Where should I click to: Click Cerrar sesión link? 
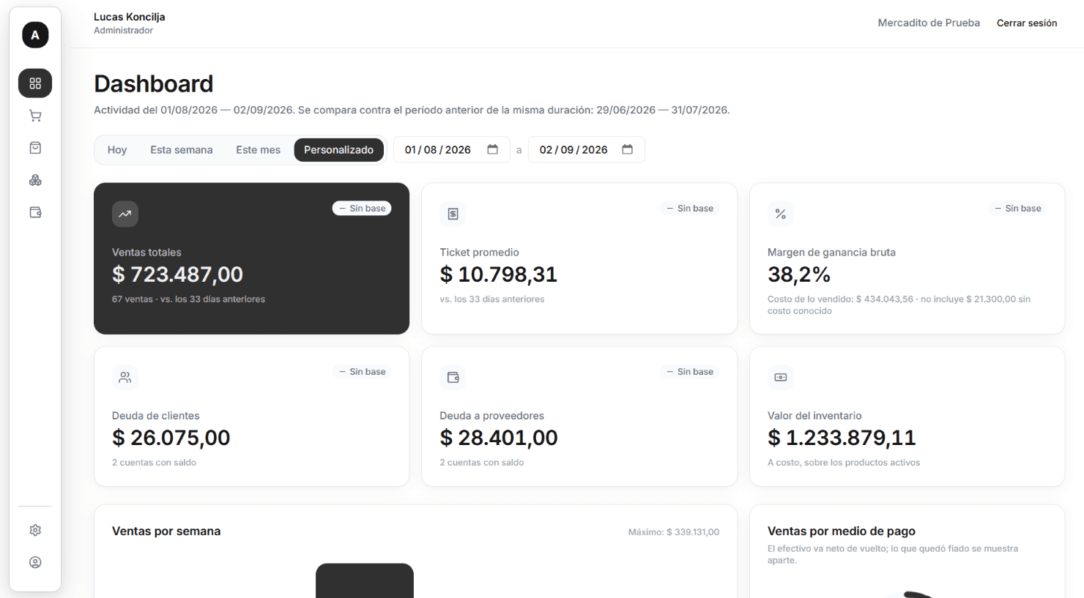click(x=1027, y=23)
